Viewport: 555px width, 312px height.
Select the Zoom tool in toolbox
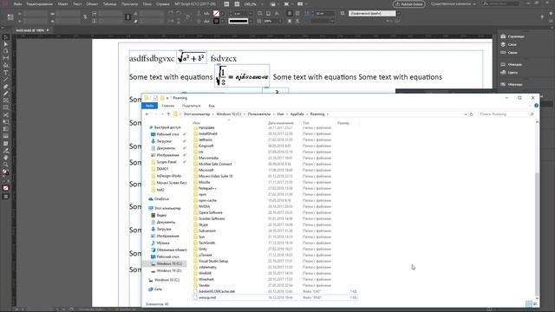click(x=6, y=165)
